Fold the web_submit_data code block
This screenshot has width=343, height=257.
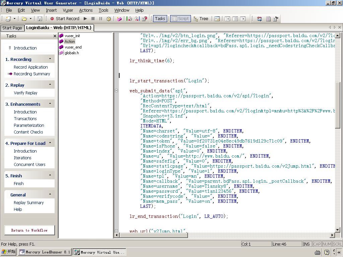tap(116, 90)
